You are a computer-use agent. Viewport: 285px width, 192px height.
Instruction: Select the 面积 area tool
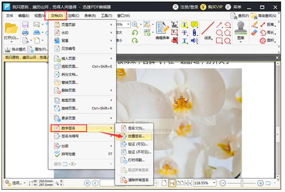click(268, 41)
